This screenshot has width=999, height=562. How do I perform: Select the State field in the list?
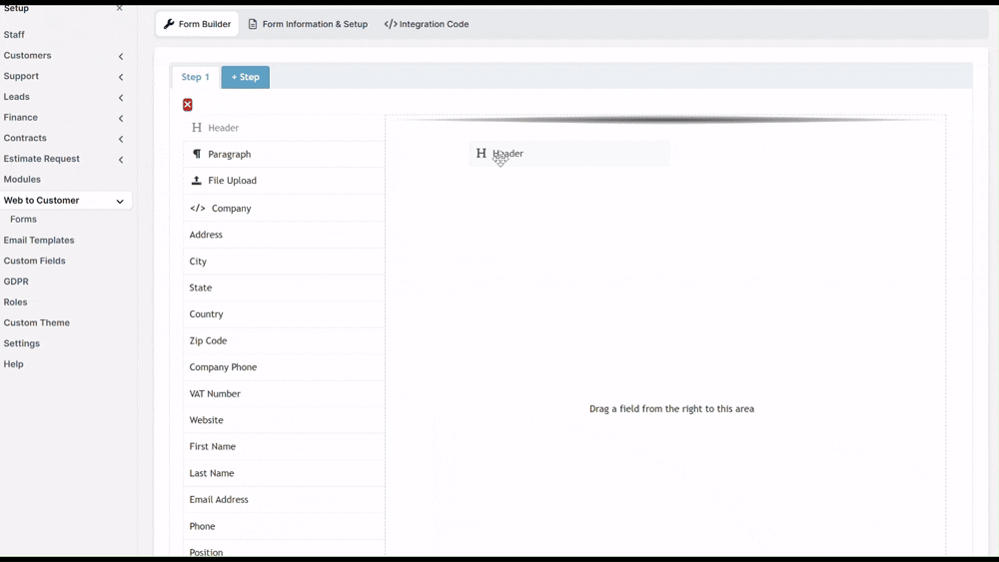click(x=284, y=287)
